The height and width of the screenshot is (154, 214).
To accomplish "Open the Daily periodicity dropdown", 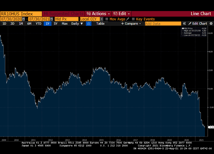I will (77, 24).
